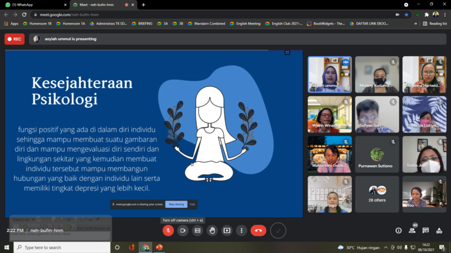Raise your hand in the meeting
Image resolution: width=451 pixels, height=253 pixels.
212,231
